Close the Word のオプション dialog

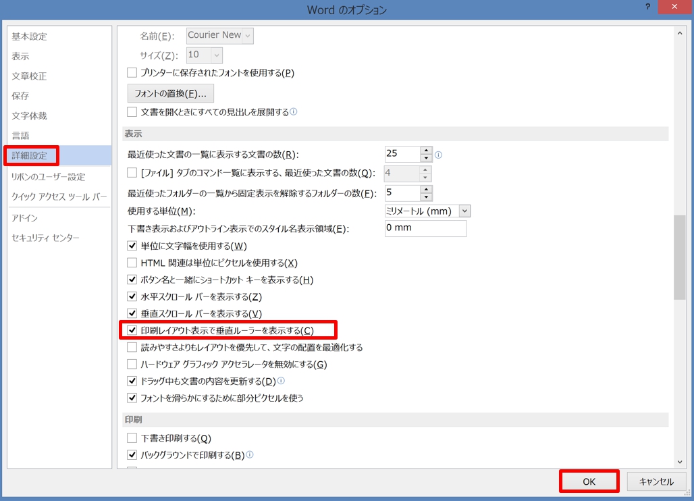(674, 7)
